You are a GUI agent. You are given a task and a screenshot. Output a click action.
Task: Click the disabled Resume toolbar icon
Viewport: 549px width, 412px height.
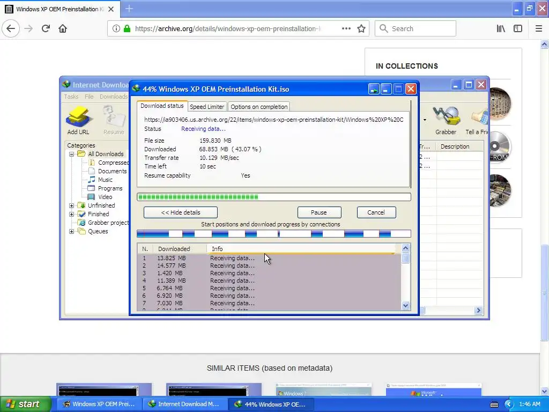click(x=114, y=121)
